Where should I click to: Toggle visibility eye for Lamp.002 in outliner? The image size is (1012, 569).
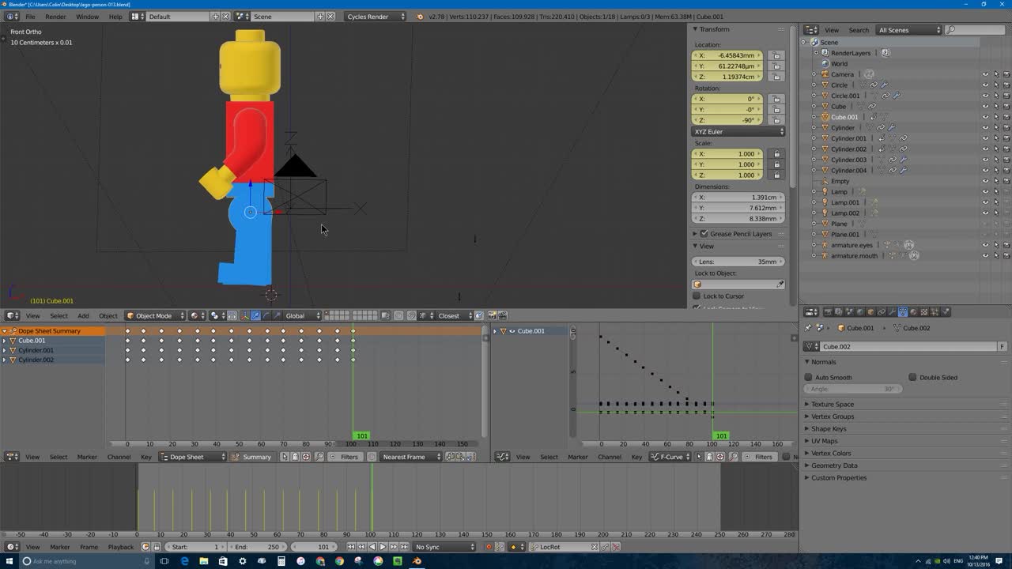click(985, 213)
